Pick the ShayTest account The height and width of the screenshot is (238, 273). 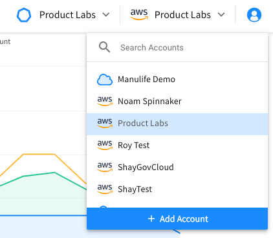point(177,189)
